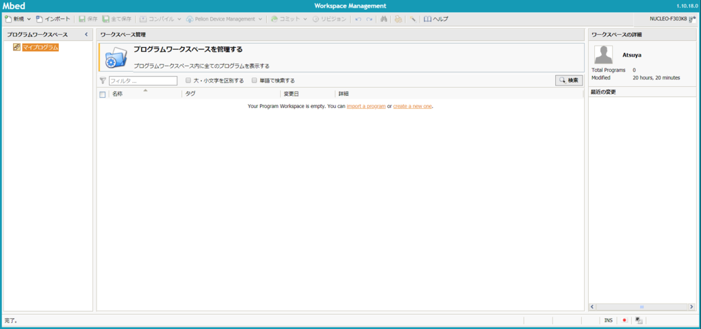Sort by the 名称 column header
The width and height of the screenshot is (701, 329).
click(x=118, y=94)
